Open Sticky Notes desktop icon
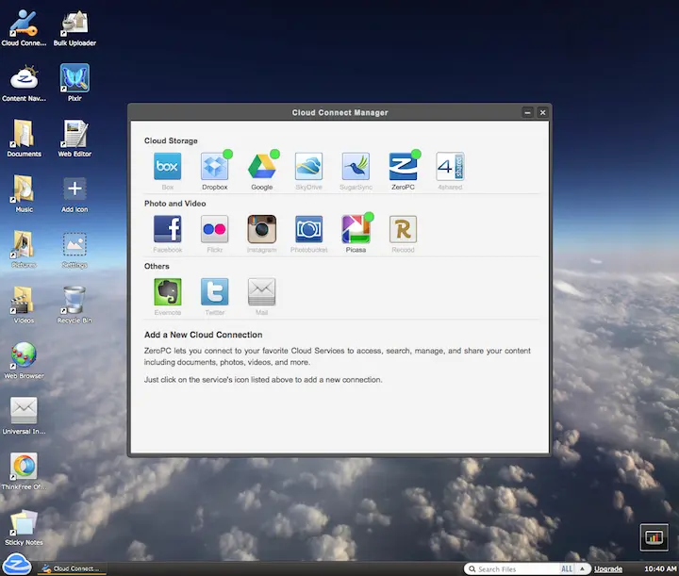Viewport: 679px width, 576px height. point(24,527)
